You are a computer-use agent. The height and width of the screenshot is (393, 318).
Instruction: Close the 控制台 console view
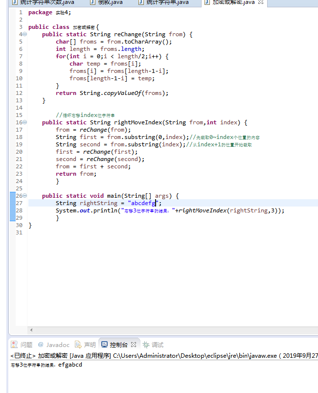pyautogui.click(x=134, y=345)
